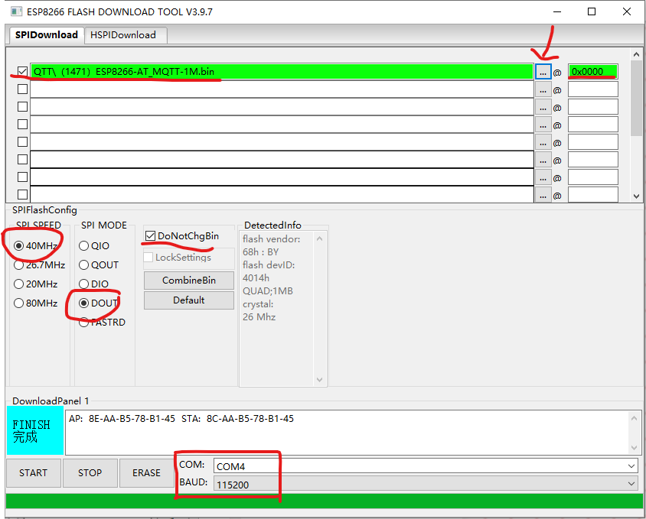Click the AP: 8E-AA-B5-78-B1-45 text in the log
The width and height of the screenshot is (646, 519).
(x=122, y=419)
